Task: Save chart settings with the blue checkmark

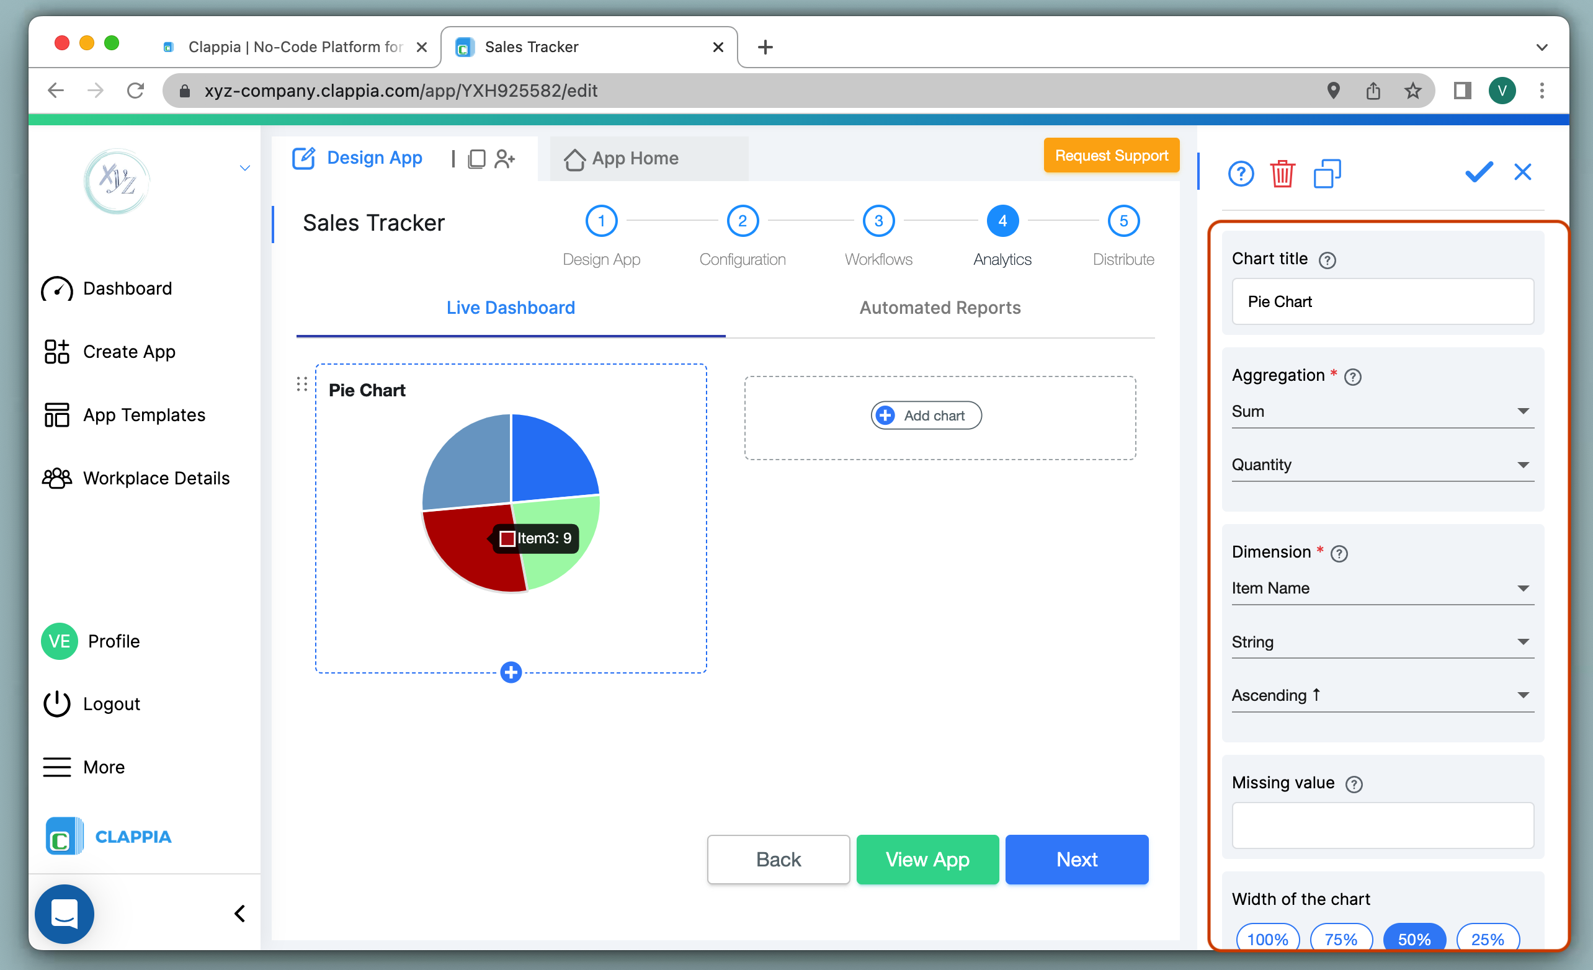Action: pos(1479,172)
